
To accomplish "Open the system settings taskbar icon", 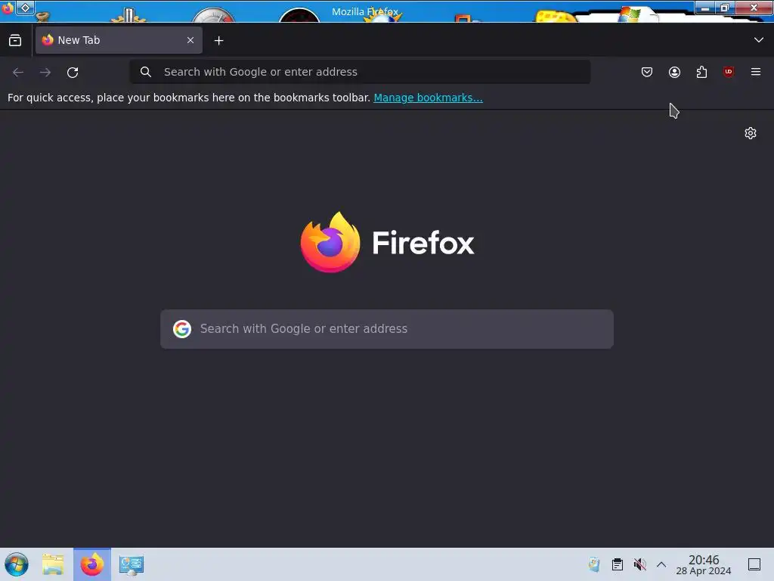I will [132, 564].
